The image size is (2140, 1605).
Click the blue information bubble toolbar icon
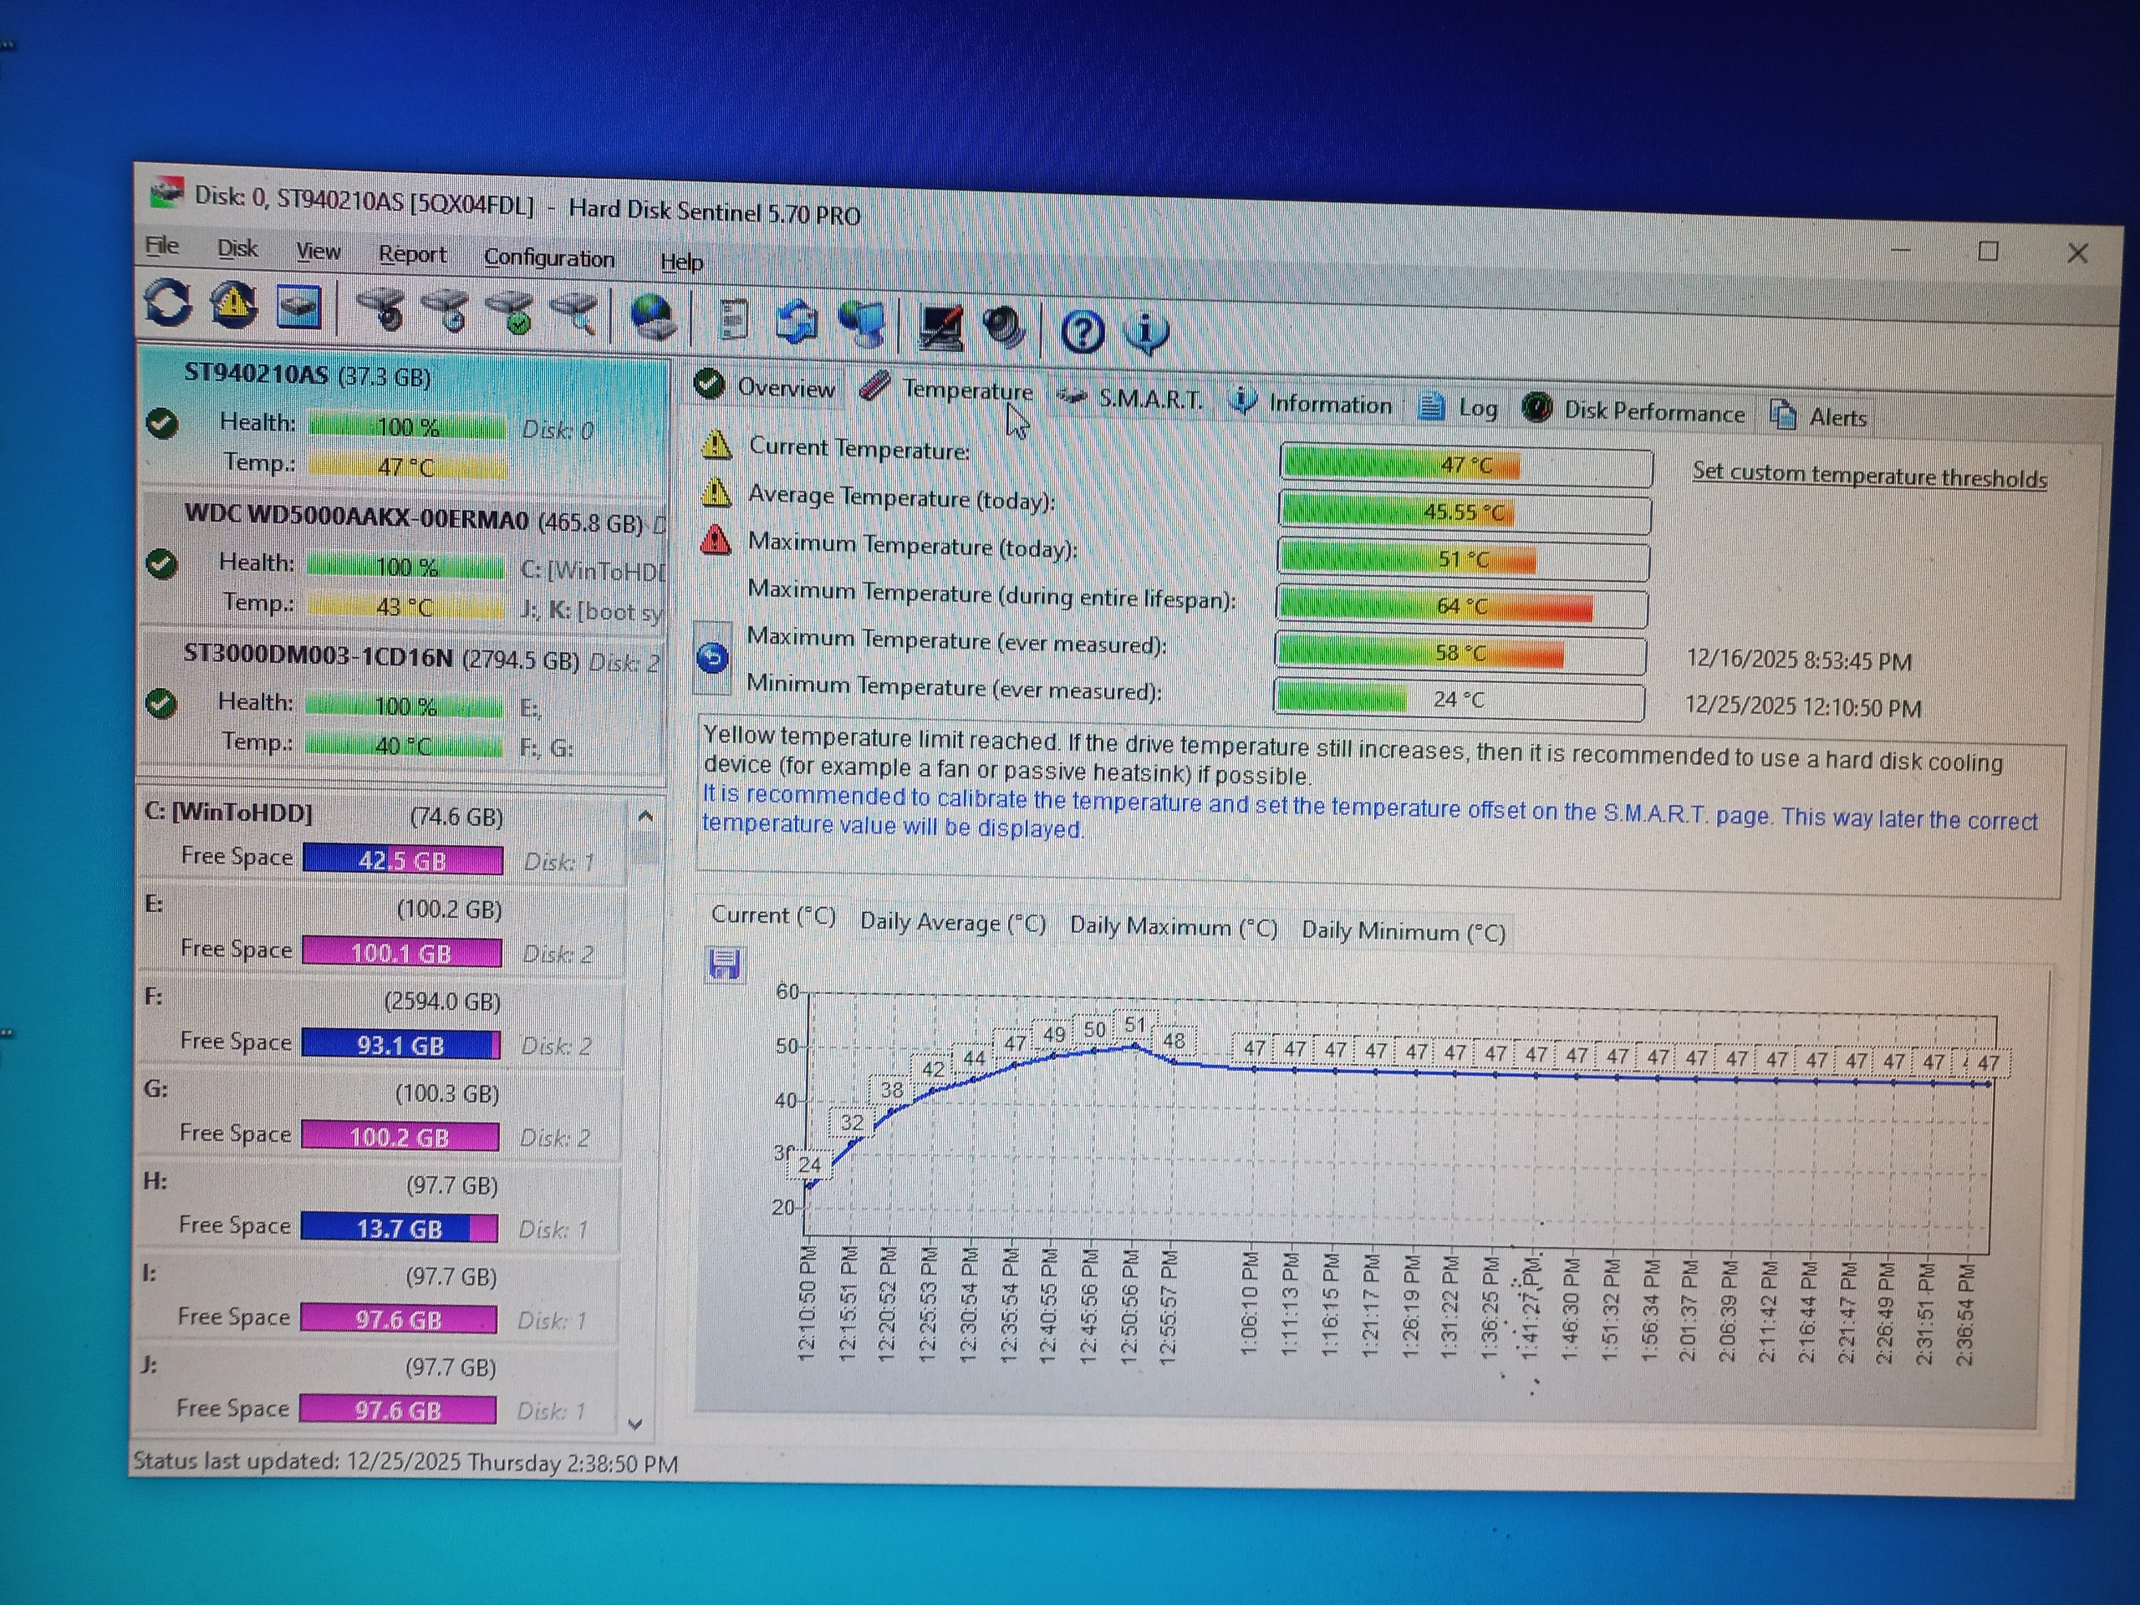click(x=1146, y=332)
